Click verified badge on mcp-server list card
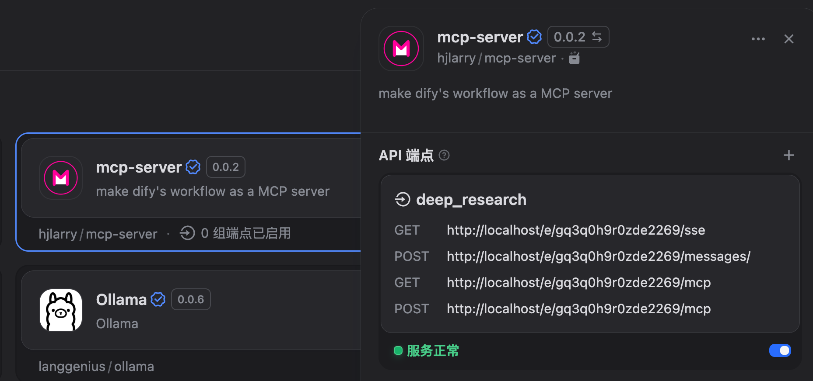Viewport: 813px width, 381px height. (x=193, y=167)
